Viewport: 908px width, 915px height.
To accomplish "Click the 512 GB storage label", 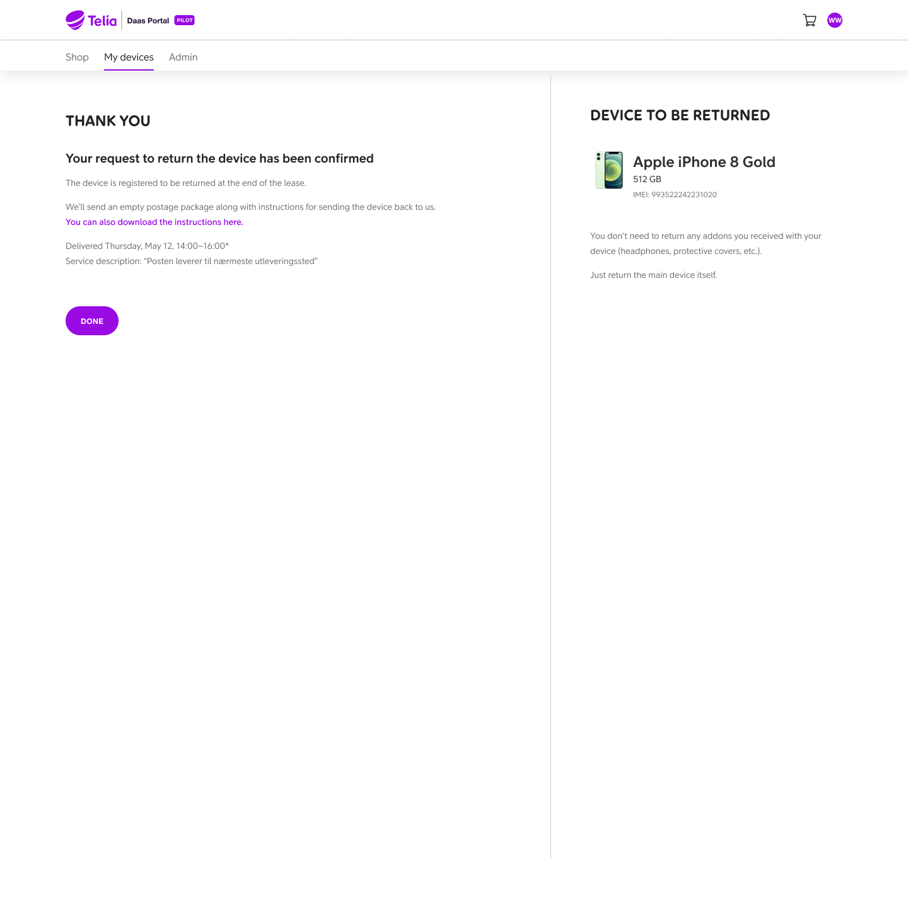I will [647, 179].
